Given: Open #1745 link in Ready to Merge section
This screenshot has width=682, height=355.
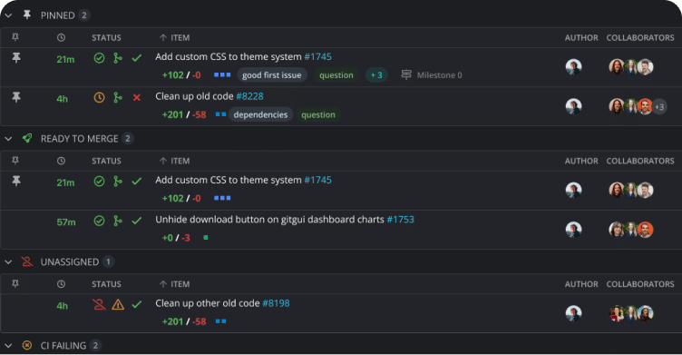Looking at the screenshot, I should pos(317,180).
